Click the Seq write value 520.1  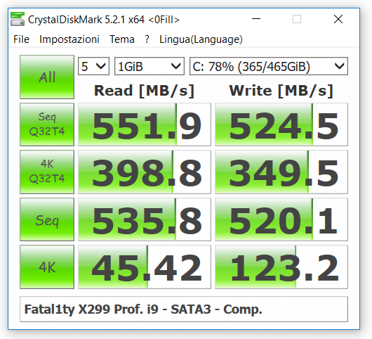pos(281,219)
